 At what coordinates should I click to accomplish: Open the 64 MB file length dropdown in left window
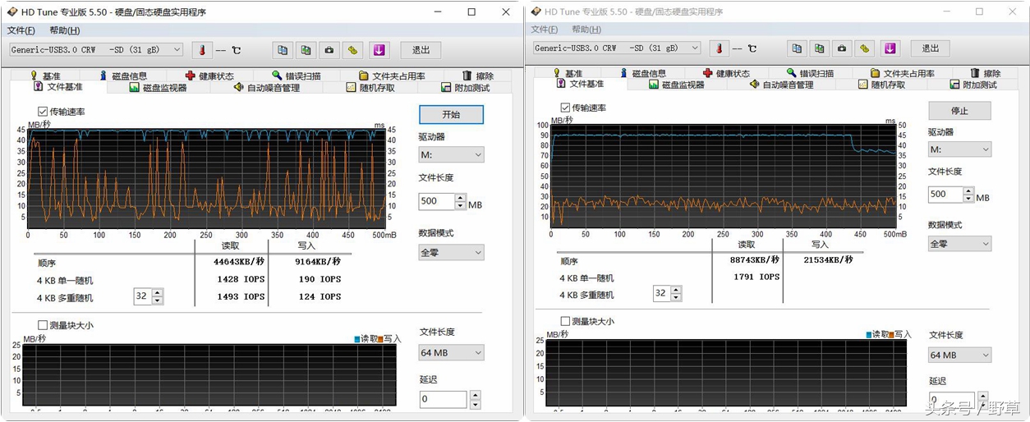tap(452, 352)
